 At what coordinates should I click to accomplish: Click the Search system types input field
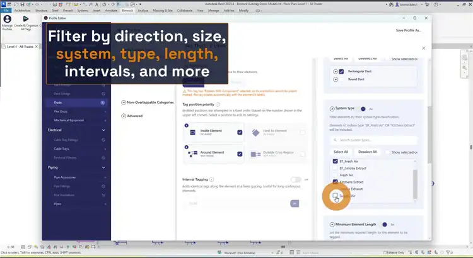click(x=374, y=140)
